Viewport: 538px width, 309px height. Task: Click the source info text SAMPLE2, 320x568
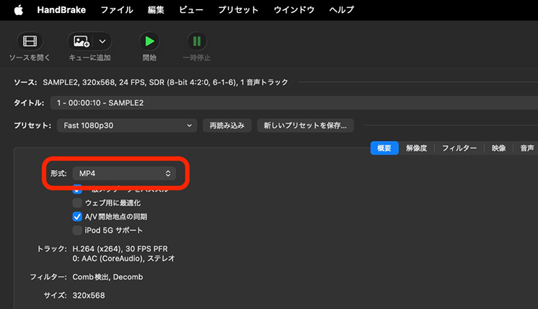coord(165,82)
